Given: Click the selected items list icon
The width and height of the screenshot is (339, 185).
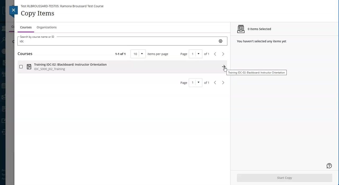Looking at the screenshot, I should (x=241, y=29).
